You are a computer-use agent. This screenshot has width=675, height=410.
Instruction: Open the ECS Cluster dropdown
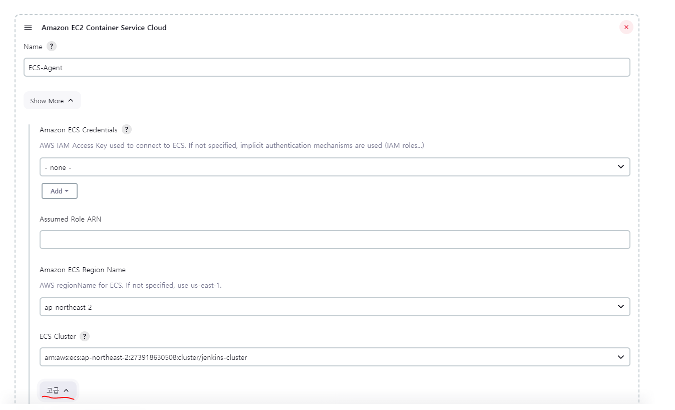[x=334, y=357]
